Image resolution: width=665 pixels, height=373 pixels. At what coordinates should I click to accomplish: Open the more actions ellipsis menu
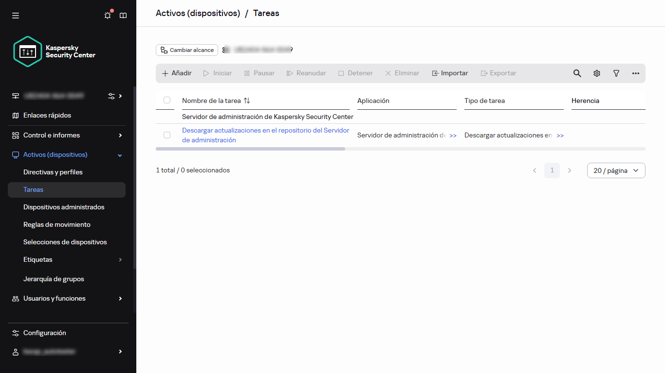635,73
